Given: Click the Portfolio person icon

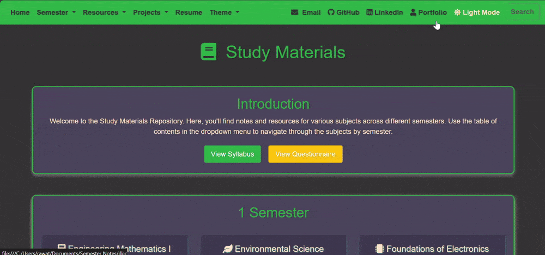Looking at the screenshot, I should (413, 13).
